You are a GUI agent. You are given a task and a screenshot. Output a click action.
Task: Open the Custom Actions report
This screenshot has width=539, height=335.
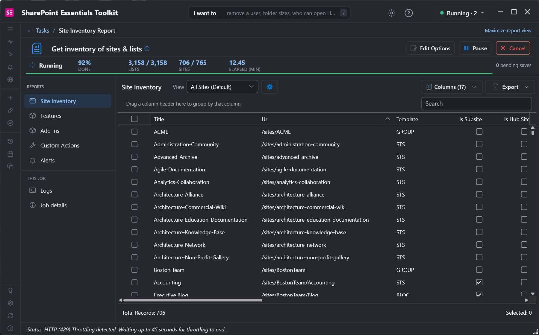pos(68,145)
